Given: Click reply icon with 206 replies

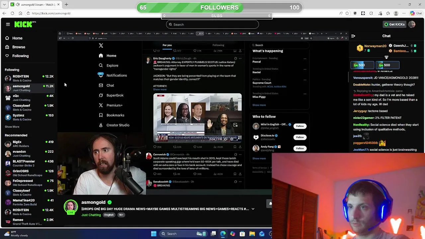Looking at the screenshot, I should (155, 147).
